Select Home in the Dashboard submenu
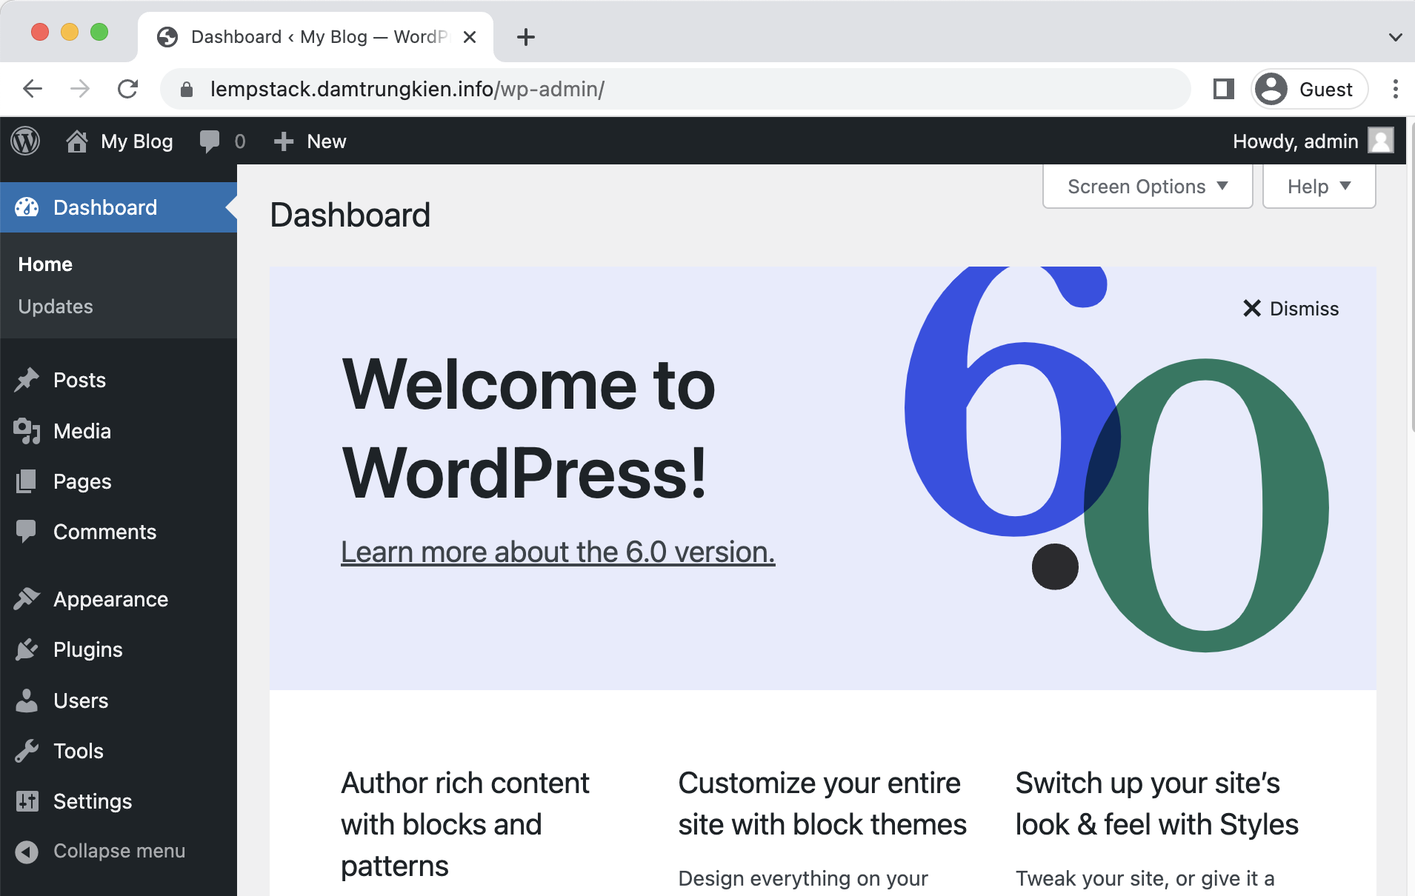 [45, 264]
